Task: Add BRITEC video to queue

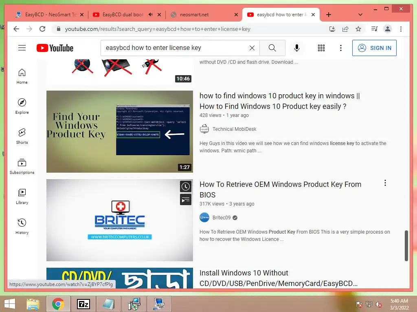Action: (x=186, y=199)
